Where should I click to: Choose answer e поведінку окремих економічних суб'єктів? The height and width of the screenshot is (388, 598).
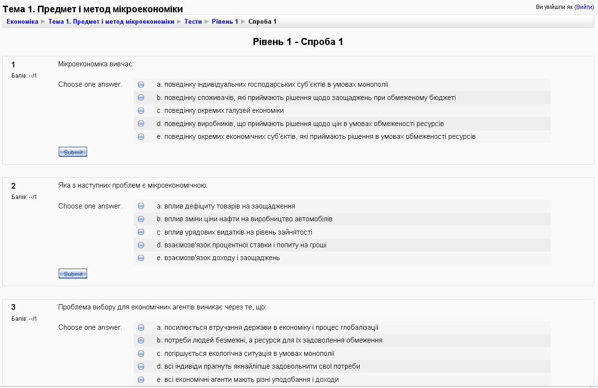[x=141, y=136]
